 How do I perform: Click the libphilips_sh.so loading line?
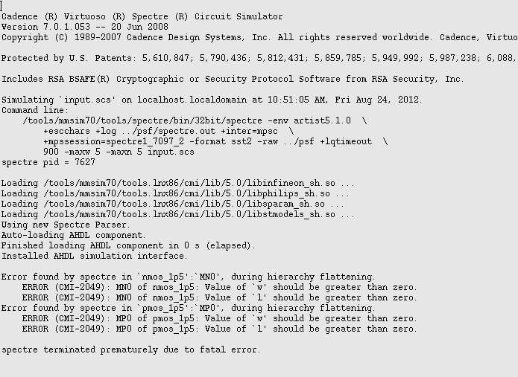coord(173,193)
